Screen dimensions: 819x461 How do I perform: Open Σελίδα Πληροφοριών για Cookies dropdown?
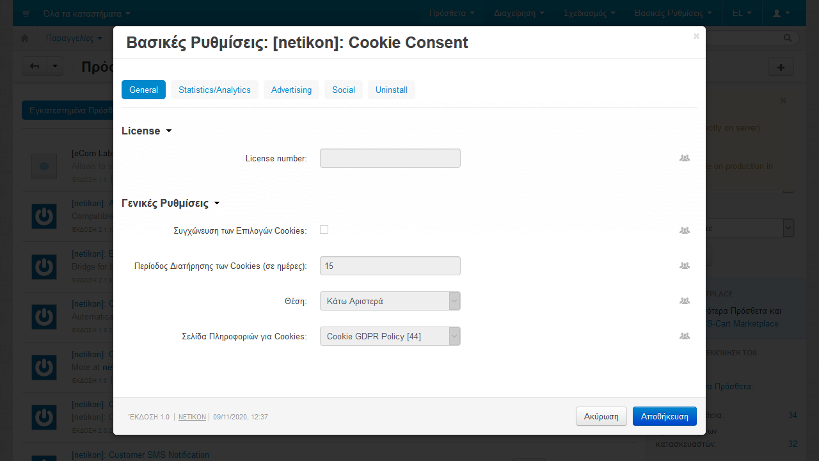tap(390, 336)
